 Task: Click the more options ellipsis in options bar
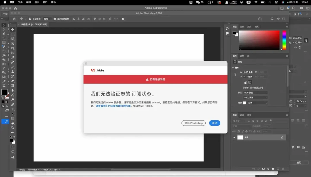(116, 19)
